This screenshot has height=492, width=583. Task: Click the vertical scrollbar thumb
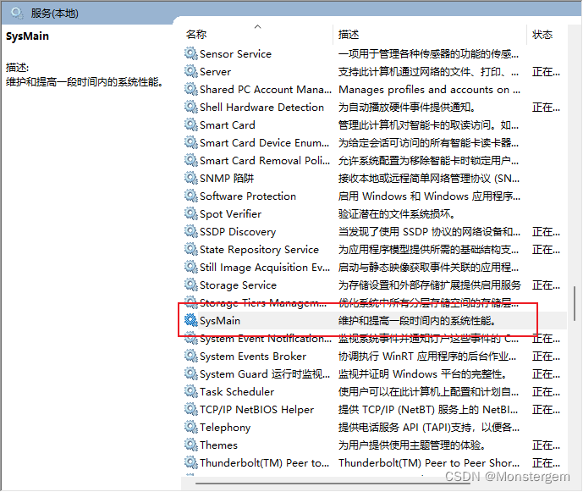tap(575, 304)
